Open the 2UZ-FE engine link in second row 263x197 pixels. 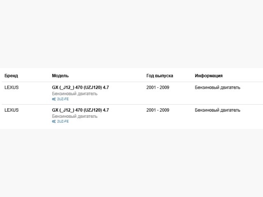click(63, 122)
